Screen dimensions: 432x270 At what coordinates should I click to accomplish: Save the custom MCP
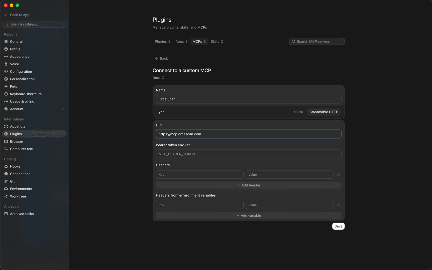tap(338, 226)
